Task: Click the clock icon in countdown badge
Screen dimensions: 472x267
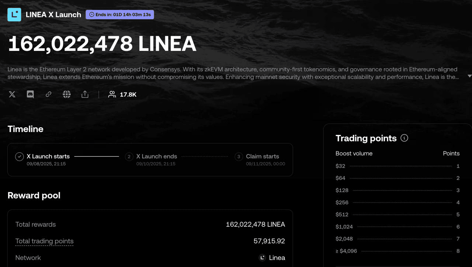Action: (92, 15)
